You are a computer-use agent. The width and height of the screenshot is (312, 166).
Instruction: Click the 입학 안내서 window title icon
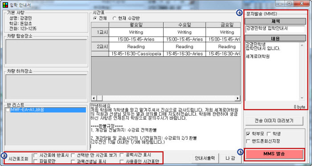pyautogui.click(x=5, y=5)
